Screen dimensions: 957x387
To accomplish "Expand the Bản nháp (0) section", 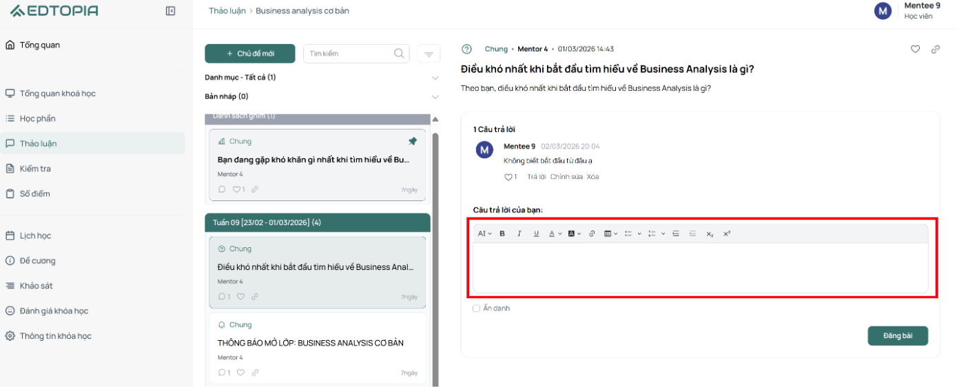I will tap(435, 96).
